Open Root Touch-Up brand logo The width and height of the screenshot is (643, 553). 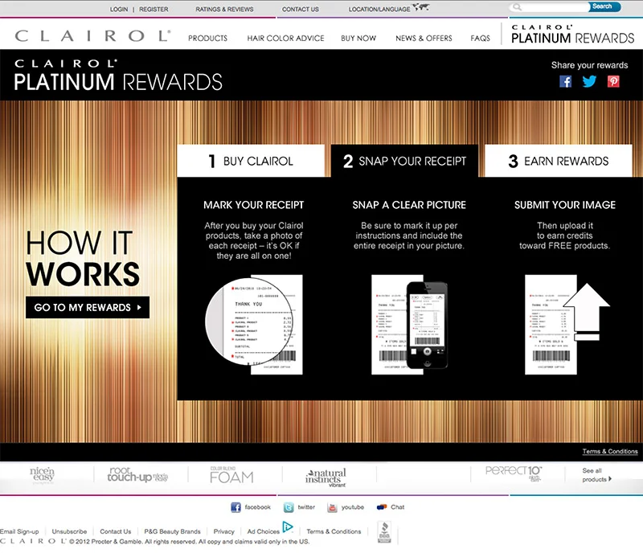pyautogui.click(x=137, y=475)
